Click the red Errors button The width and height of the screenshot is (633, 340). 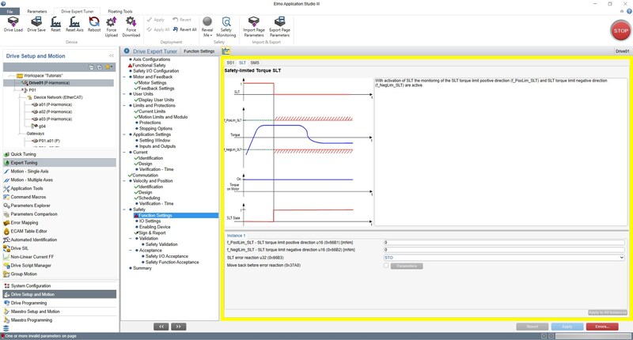tap(601, 326)
